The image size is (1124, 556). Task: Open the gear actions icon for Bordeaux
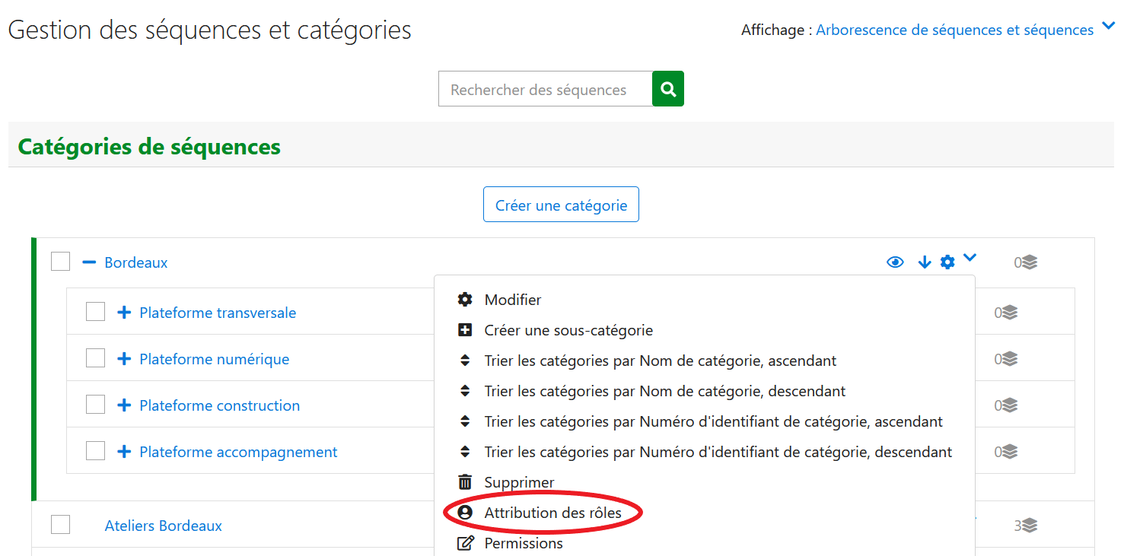tap(947, 261)
